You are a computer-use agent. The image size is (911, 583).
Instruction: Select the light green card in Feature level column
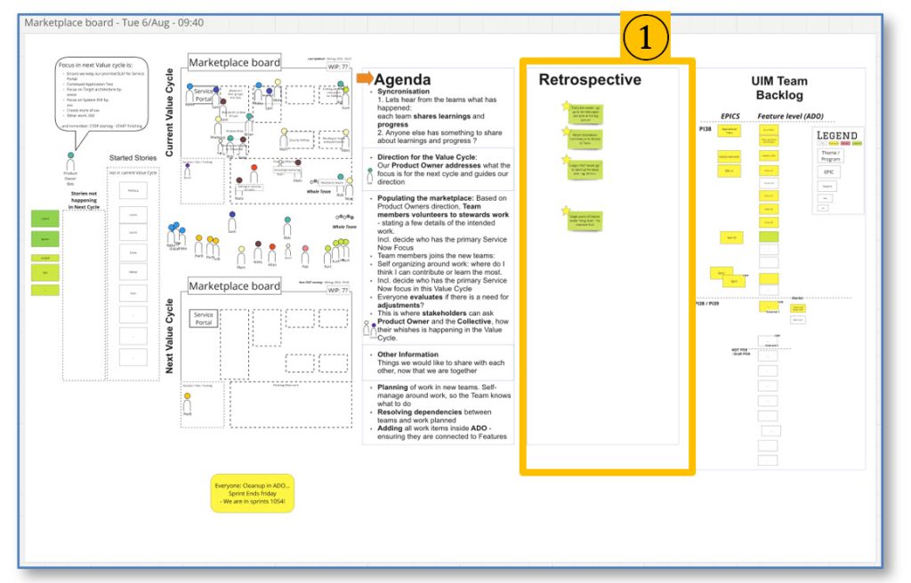[x=769, y=236]
